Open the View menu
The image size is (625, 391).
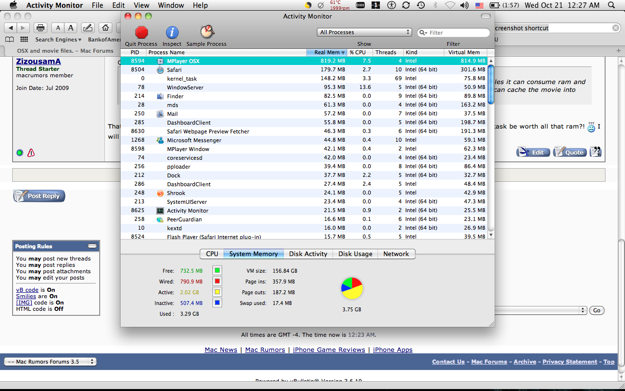[x=142, y=5]
